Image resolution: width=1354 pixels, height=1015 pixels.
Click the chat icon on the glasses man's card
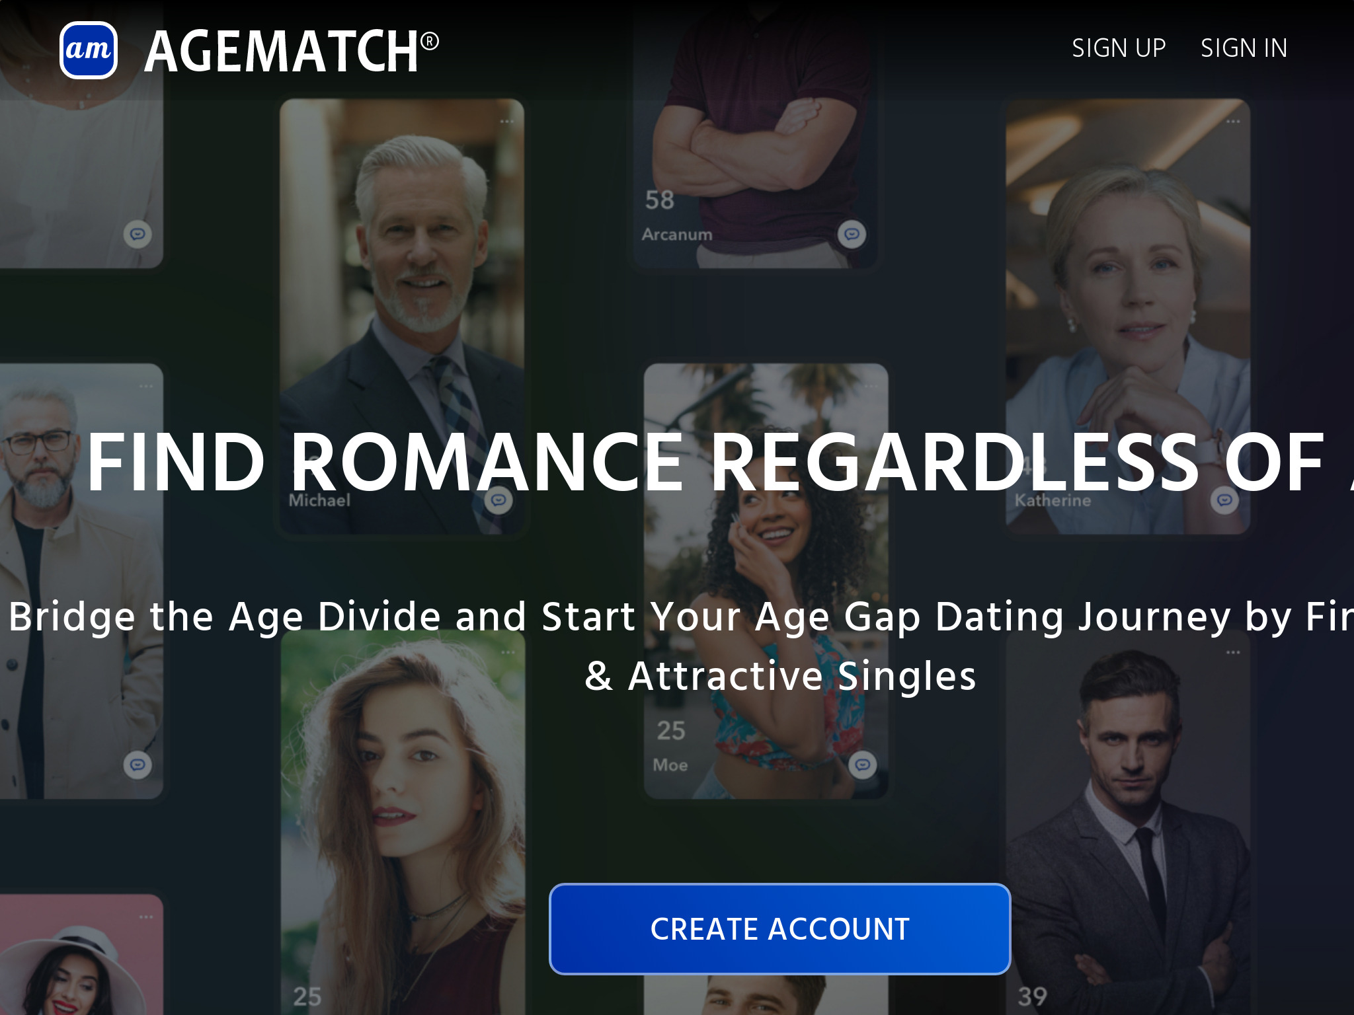[138, 765]
